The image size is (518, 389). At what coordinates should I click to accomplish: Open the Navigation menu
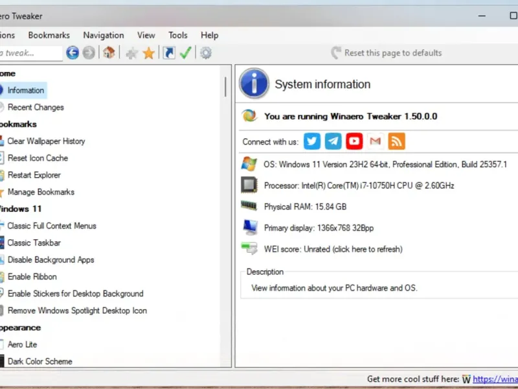pyautogui.click(x=104, y=35)
